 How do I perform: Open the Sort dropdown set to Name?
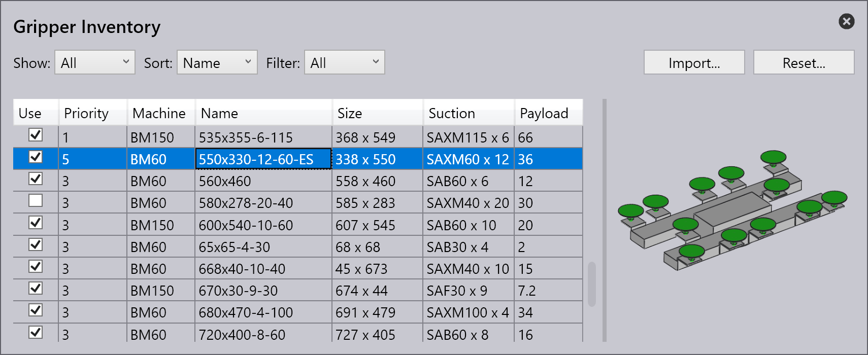(217, 62)
